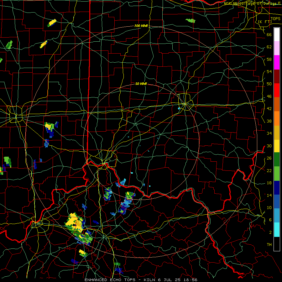282x282 pixels.
Task: Click the "50 NMI" range ring label
Action: [141, 84]
